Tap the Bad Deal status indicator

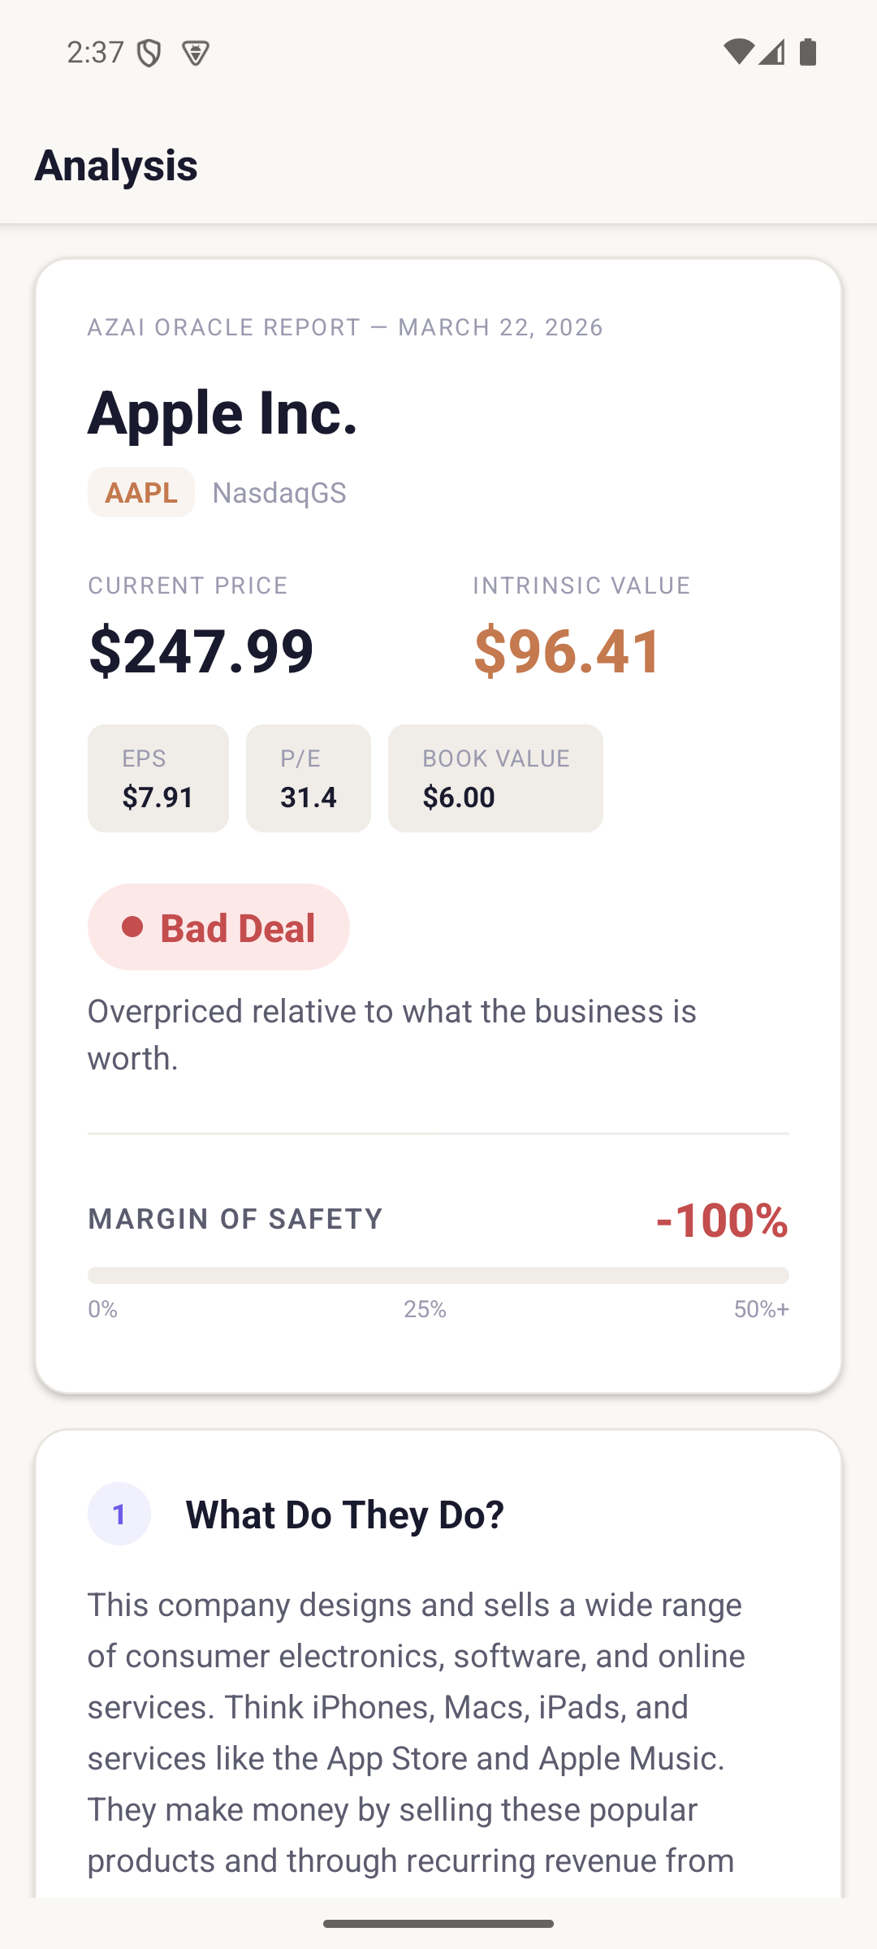pyautogui.click(x=218, y=927)
